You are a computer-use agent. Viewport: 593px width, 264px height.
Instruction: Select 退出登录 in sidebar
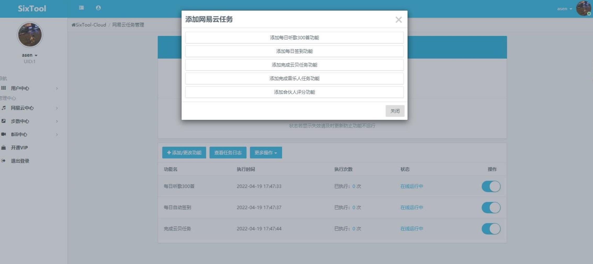click(20, 161)
